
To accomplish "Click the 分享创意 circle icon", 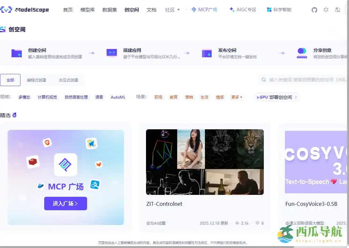I will [301, 52].
